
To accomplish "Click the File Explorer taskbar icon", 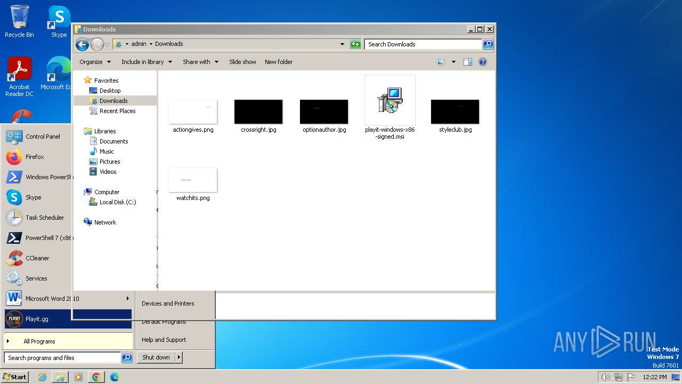I will pyautogui.click(x=60, y=377).
